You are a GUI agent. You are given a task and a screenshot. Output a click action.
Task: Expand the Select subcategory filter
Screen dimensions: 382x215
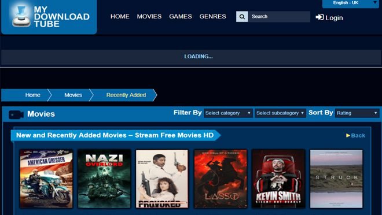(x=280, y=113)
